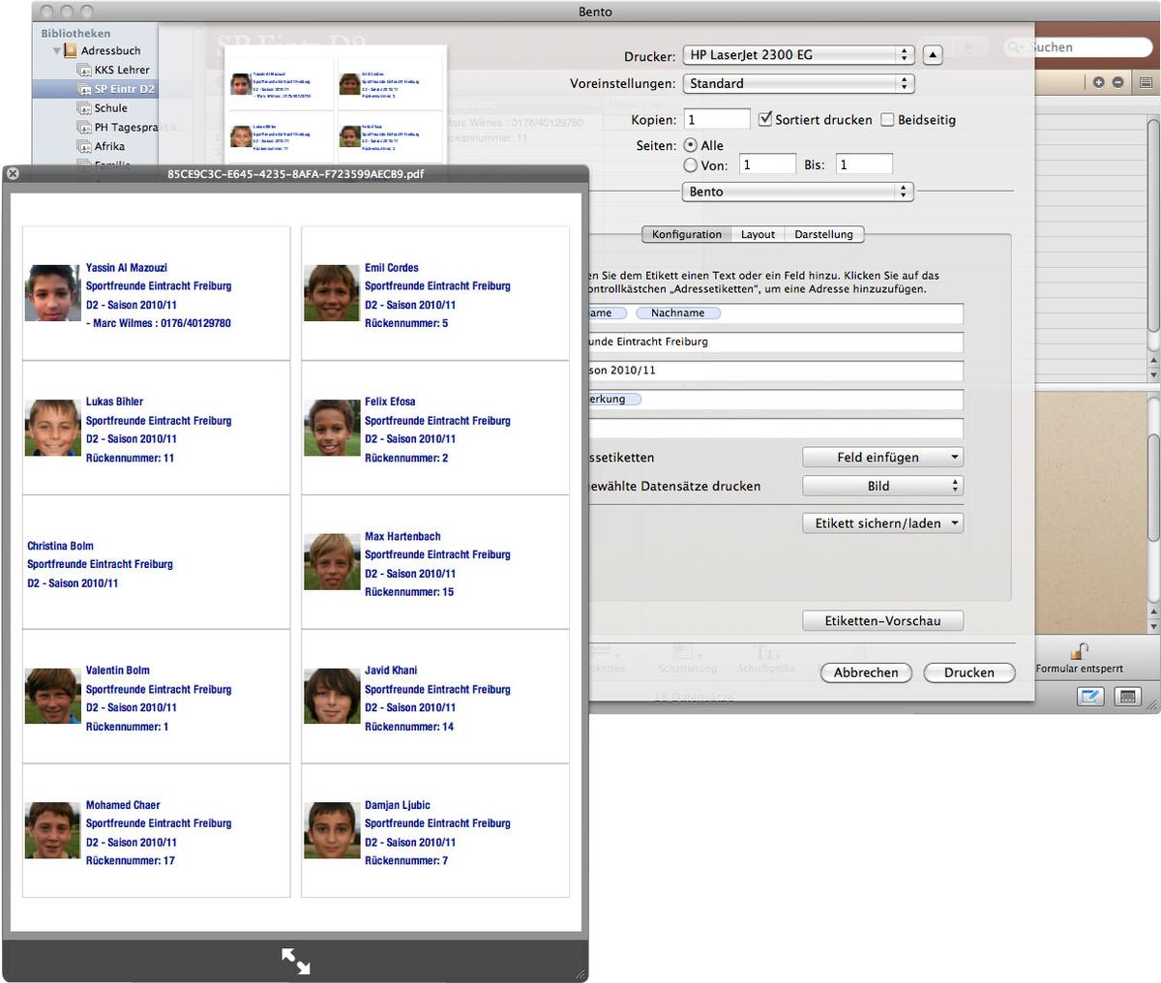Click the Bis end page field
The height and width of the screenshot is (983, 1161).
coord(864,164)
